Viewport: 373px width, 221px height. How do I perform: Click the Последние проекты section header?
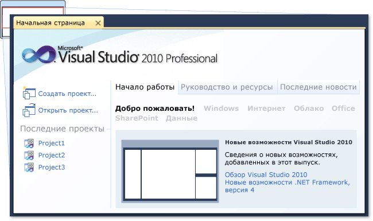[x=63, y=129]
